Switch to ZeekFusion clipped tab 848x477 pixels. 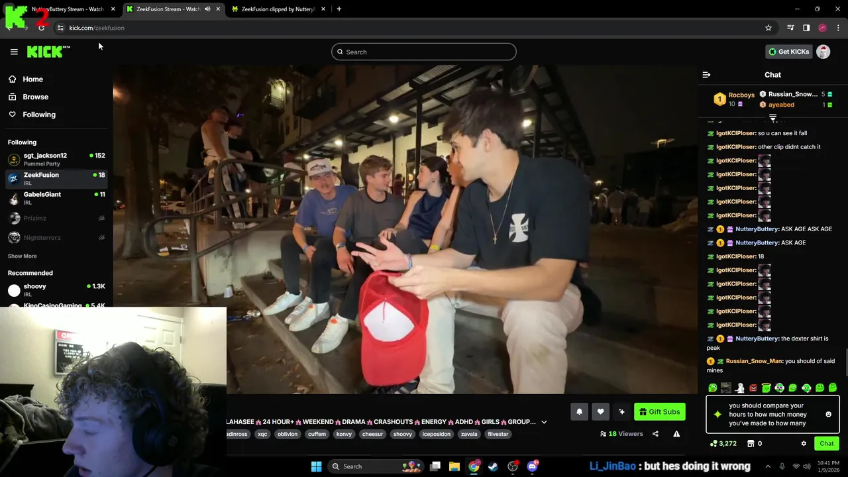(x=278, y=9)
